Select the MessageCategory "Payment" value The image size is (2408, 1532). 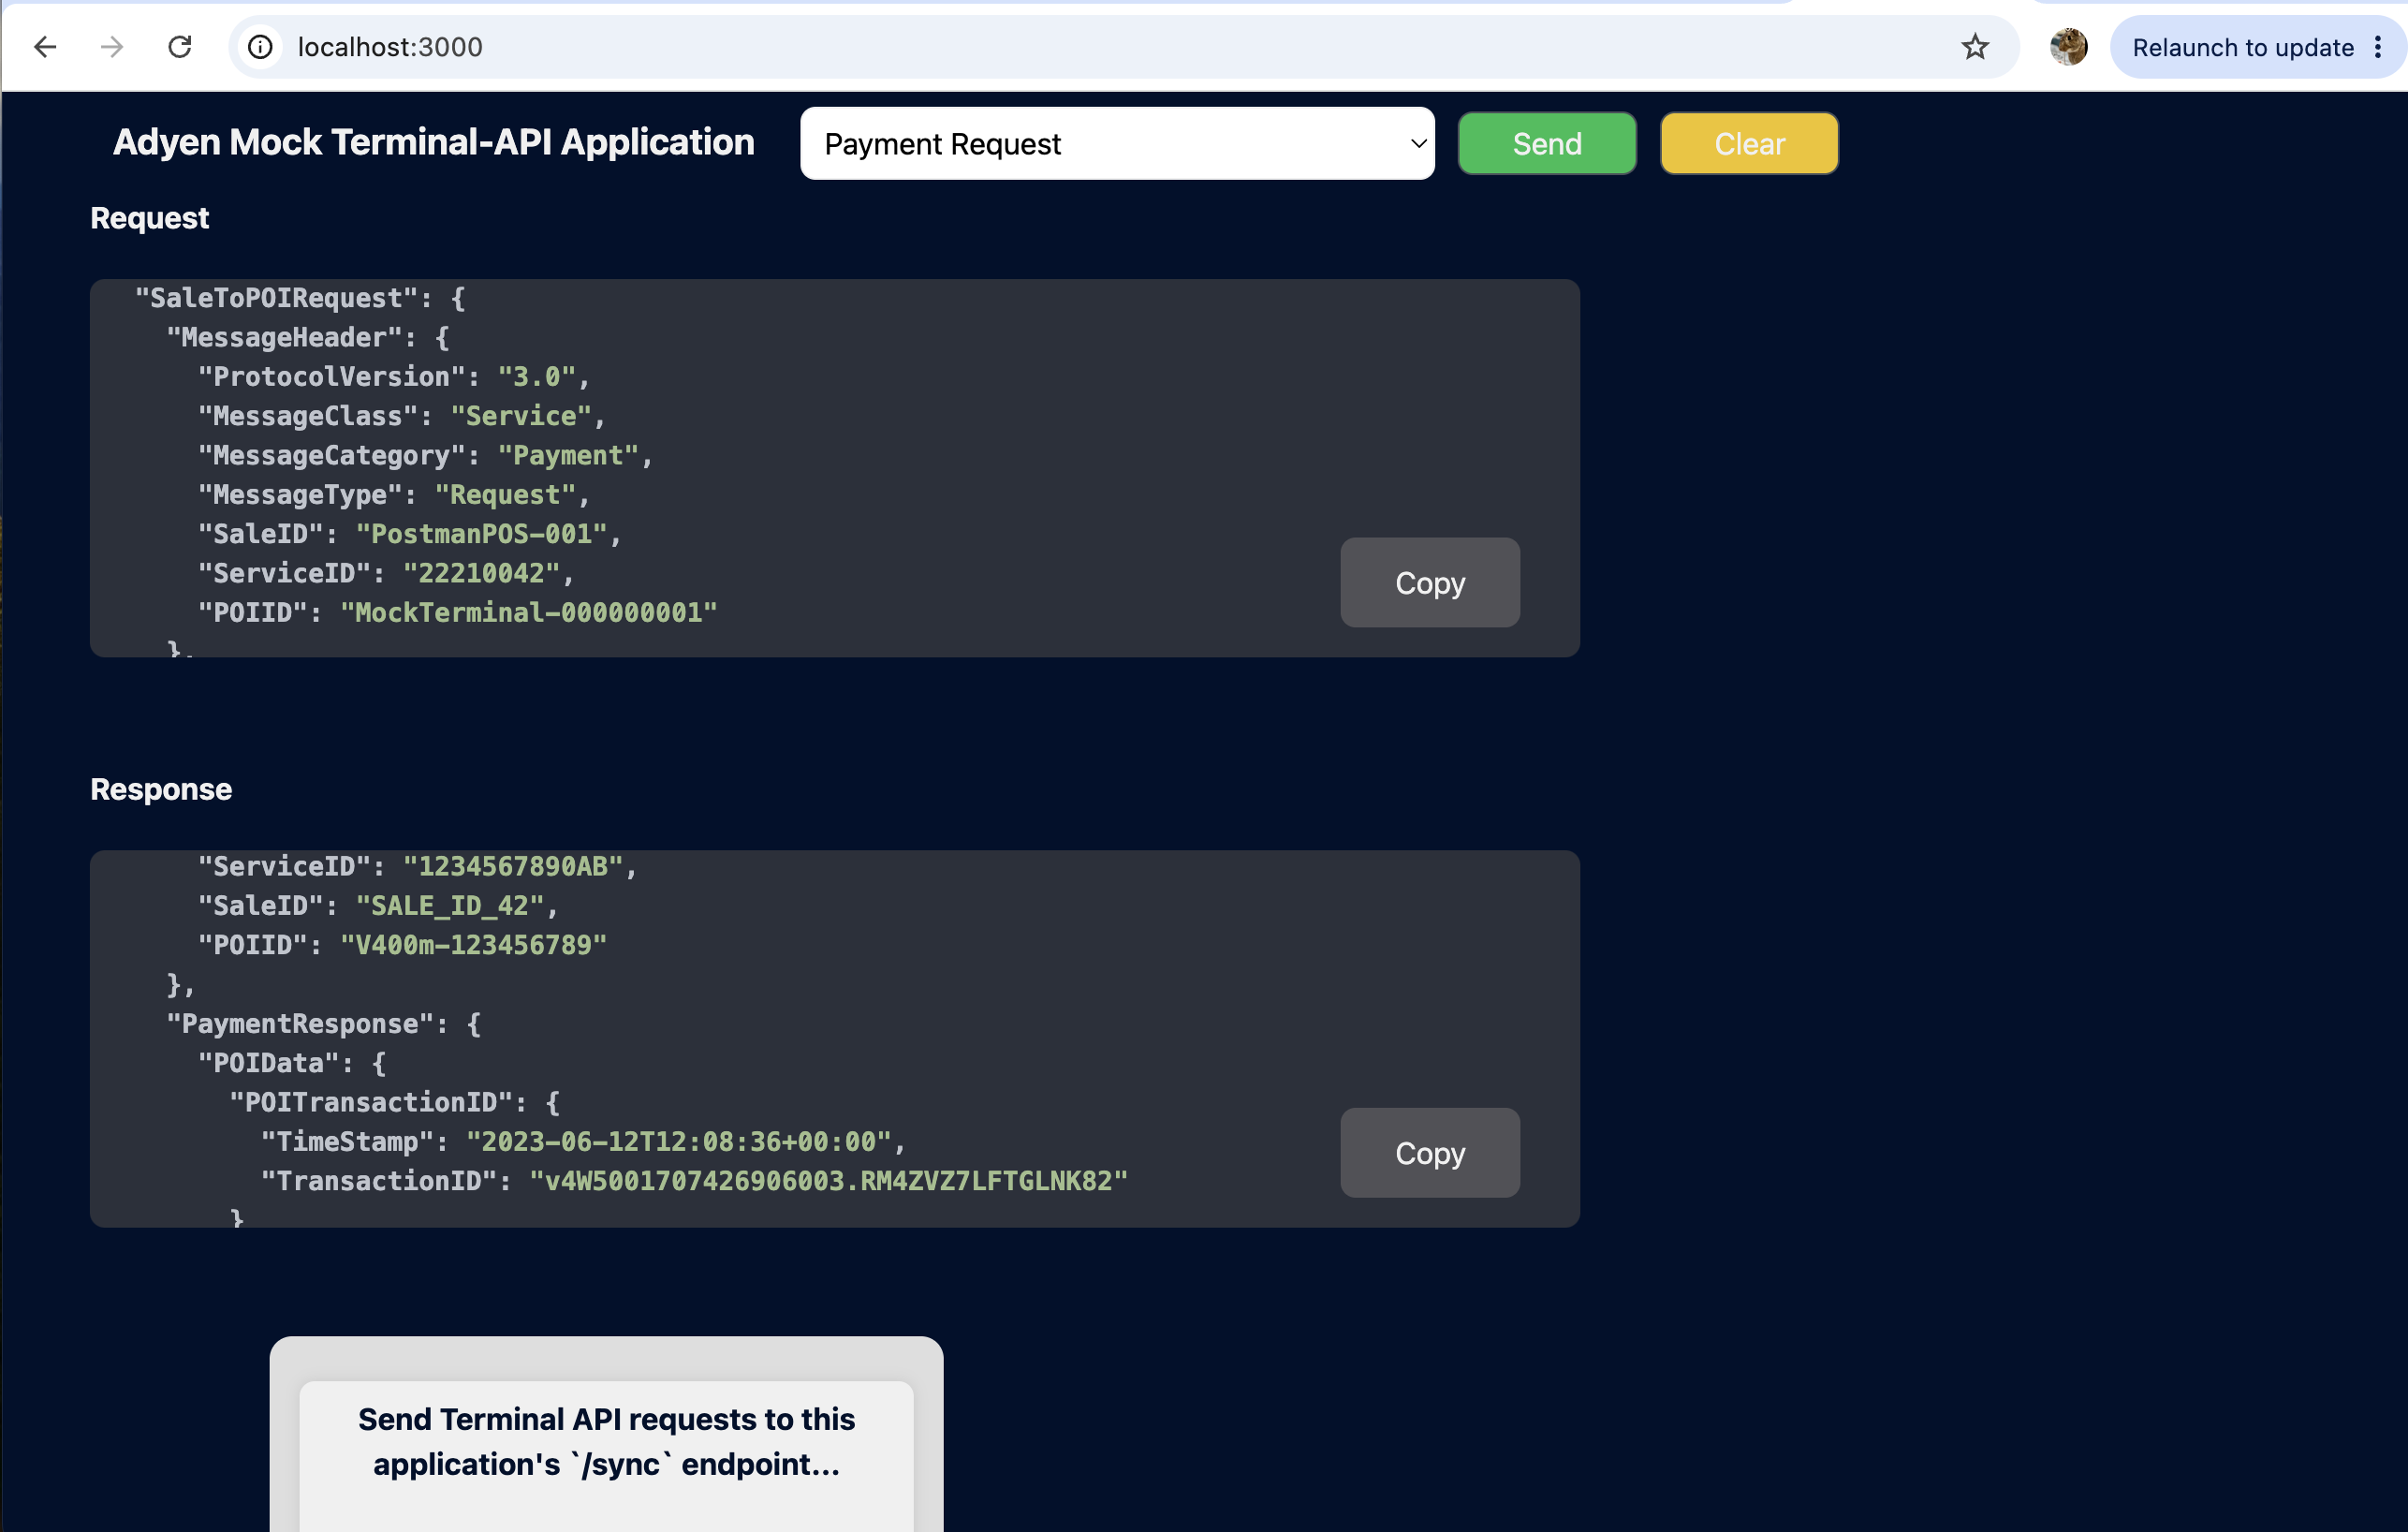tap(569, 455)
